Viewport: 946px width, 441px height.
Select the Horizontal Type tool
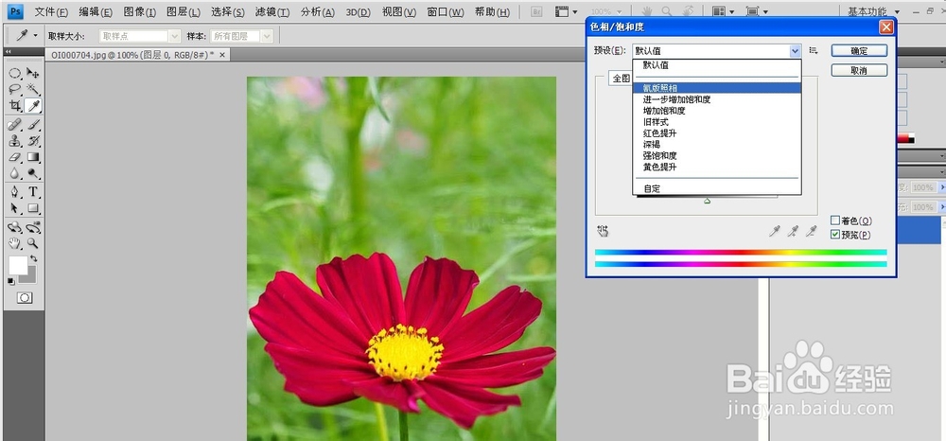point(33,192)
